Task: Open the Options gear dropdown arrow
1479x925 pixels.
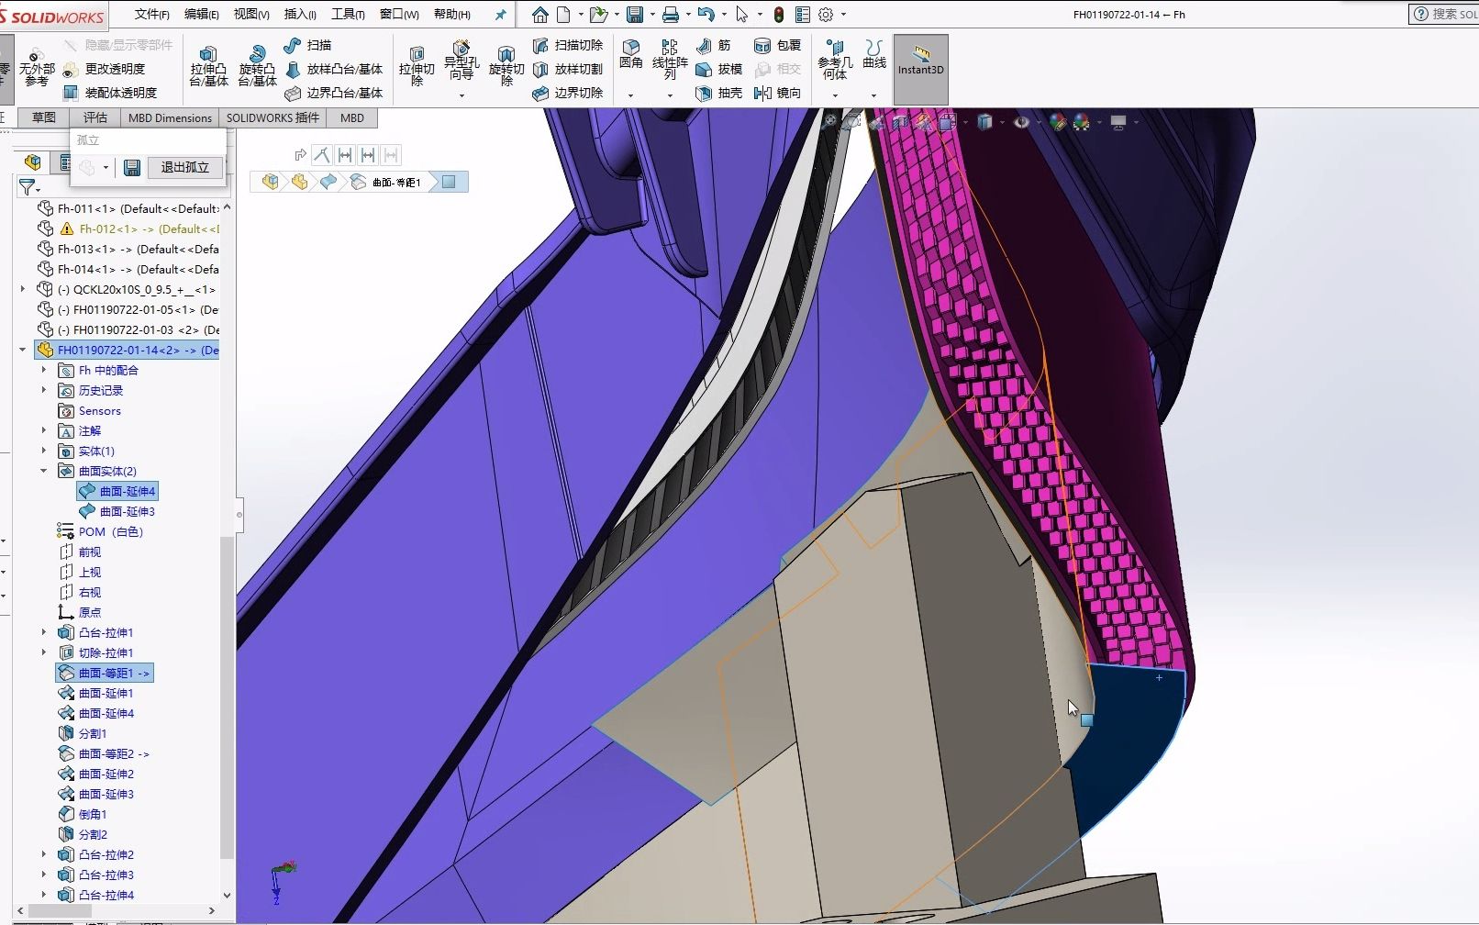Action: [x=843, y=15]
